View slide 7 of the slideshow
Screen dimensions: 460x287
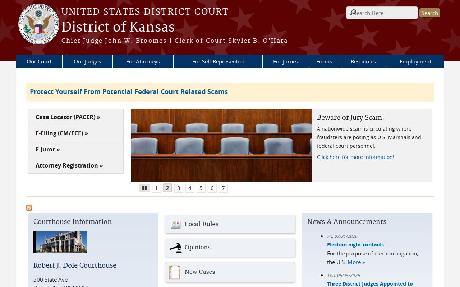point(223,188)
